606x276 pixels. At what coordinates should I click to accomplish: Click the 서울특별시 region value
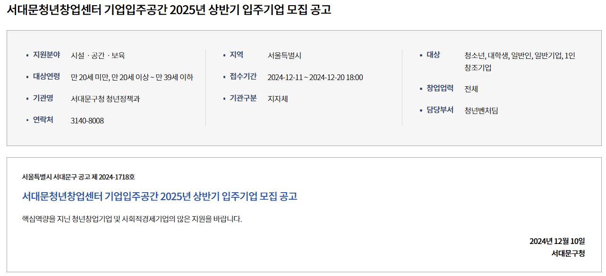point(284,56)
